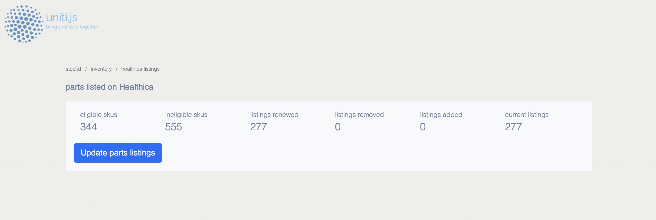Go to the inventory breadcrumb link
Screen dimensions: 656x220
[101, 69]
